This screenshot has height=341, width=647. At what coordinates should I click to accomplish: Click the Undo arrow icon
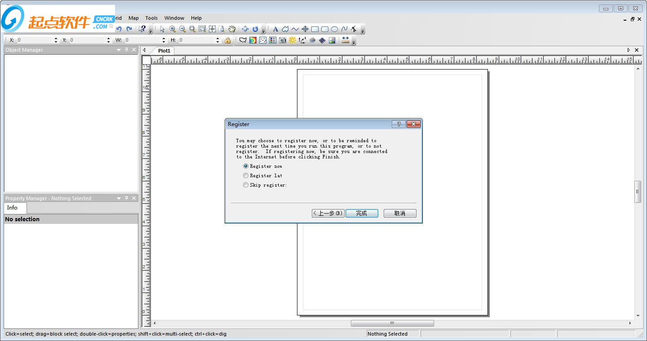(x=119, y=29)
